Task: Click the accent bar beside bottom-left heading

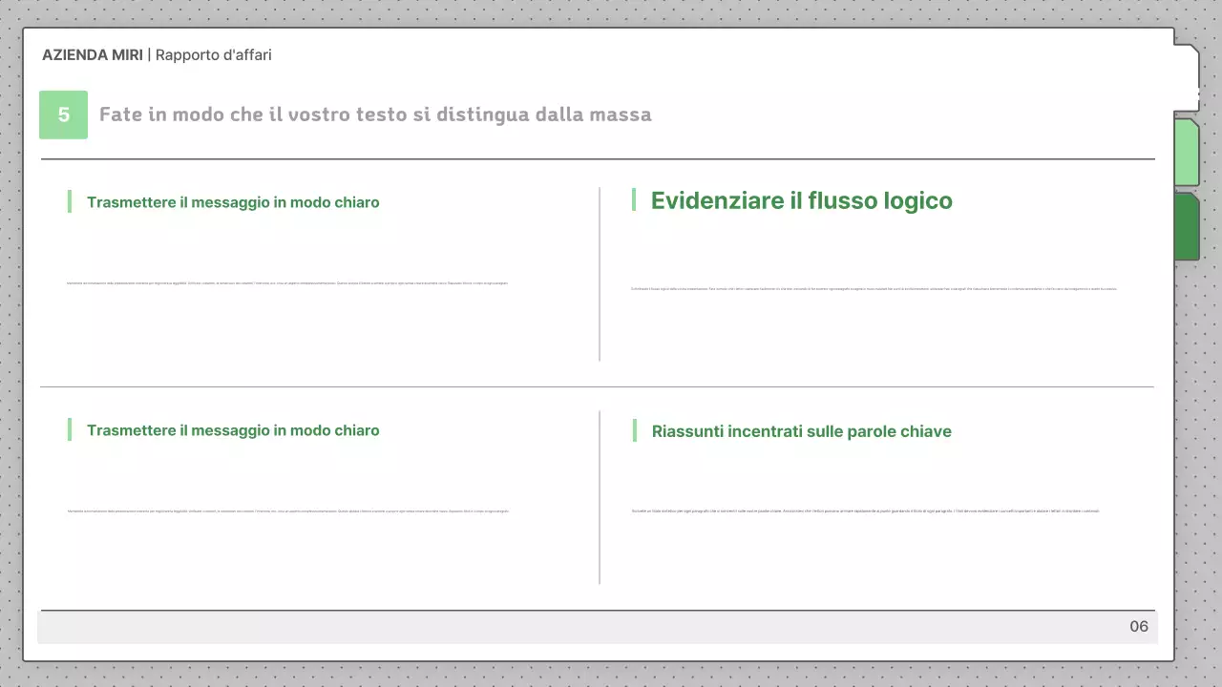Action: pyautogui.click(x=71, y=429)
